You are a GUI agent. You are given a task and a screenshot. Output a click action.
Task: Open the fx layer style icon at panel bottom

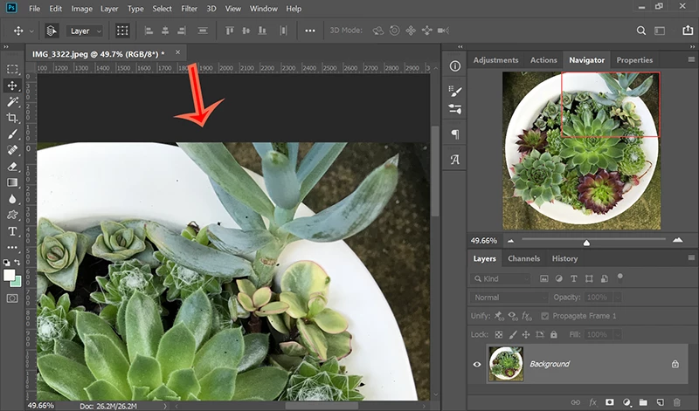pos(592,402)
